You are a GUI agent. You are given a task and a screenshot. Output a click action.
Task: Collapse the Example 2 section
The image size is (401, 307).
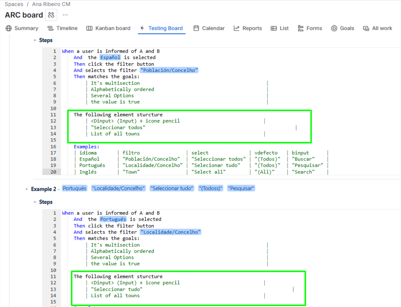pos(27,189)
